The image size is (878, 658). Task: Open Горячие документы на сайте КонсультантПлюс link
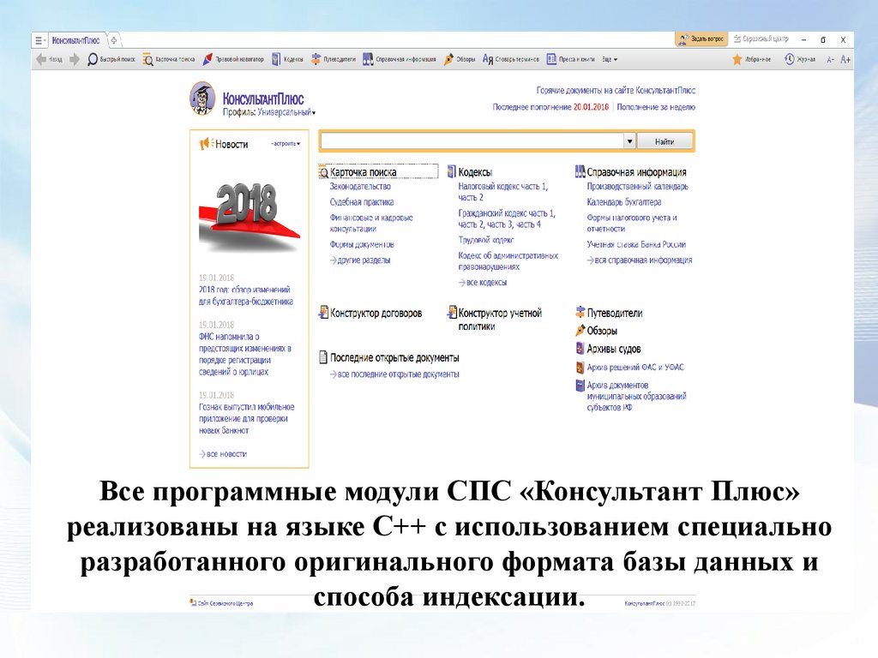[x=616, y=90]
